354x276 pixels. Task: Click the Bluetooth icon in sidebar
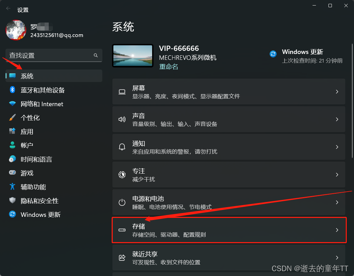click(x=12, y=90)
